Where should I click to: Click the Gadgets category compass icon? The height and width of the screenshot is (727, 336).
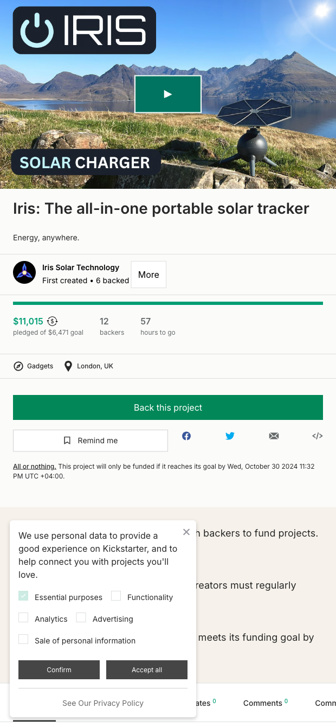tap(18, 366)
